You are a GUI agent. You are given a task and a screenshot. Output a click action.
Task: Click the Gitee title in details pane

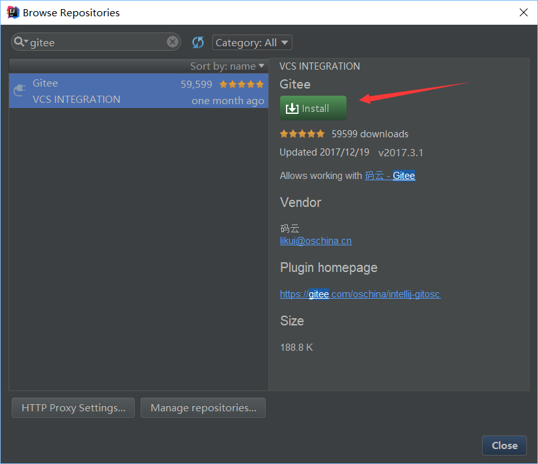(295, 85)
